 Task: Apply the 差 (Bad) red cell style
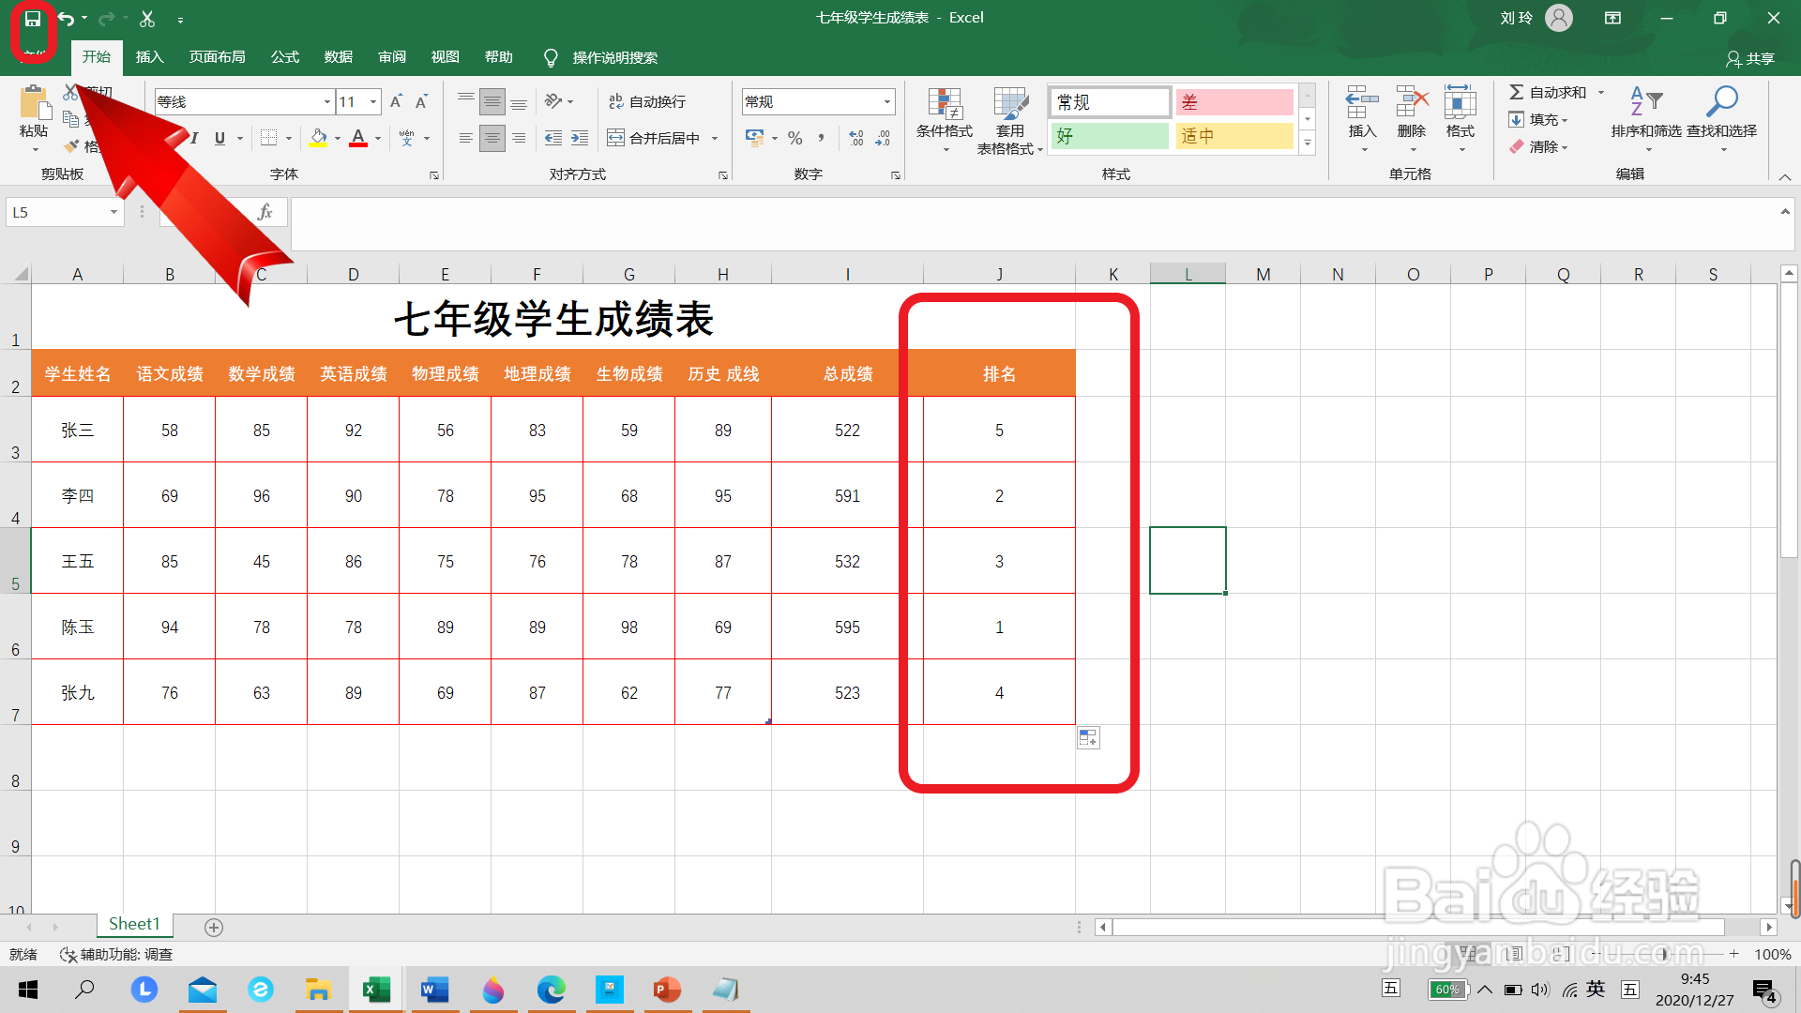[1234, 102]
